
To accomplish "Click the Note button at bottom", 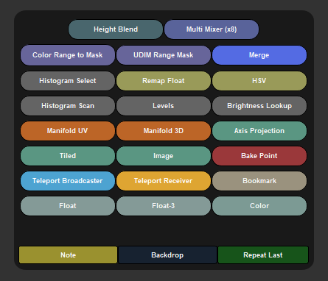I will [x=68, y=255].
